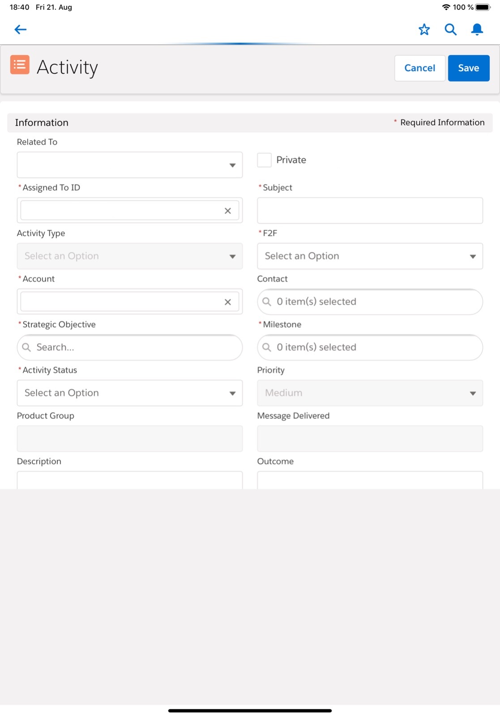Open the Priority dropdown showing Medium
The height and width of the screenshot is (717, 500).
[x=370, y=393]
